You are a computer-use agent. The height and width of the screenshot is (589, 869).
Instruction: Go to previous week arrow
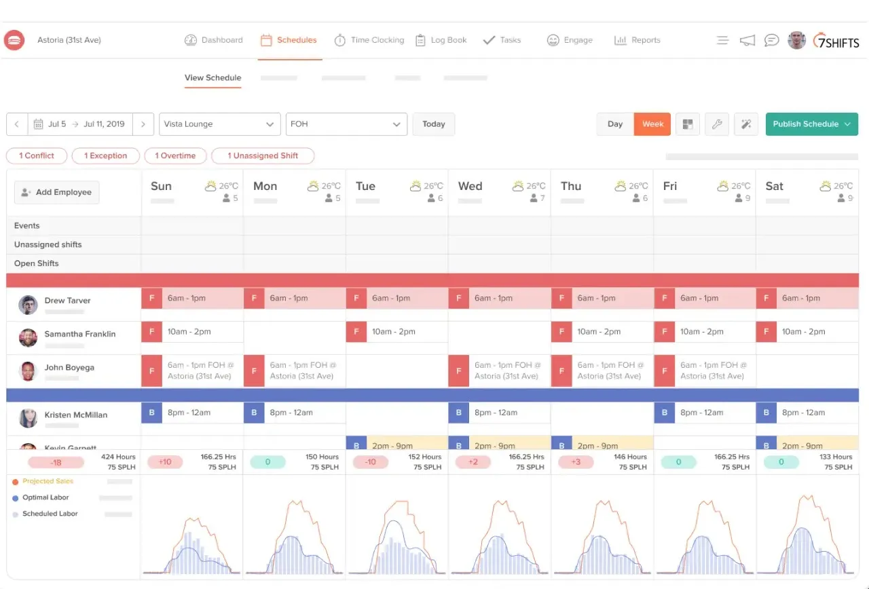point(17,124)
